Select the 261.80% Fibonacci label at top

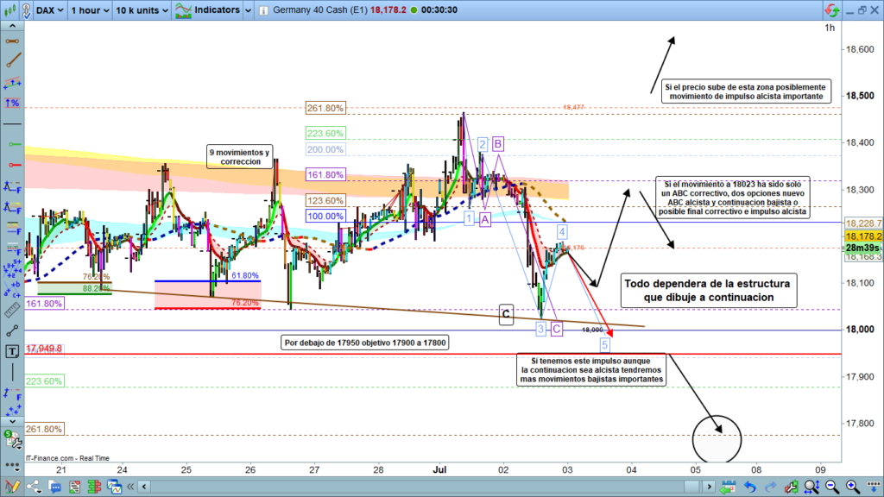tap(325, 108)
